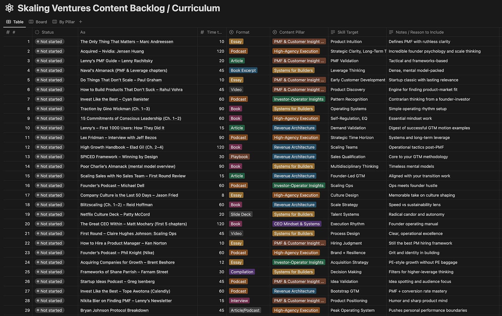This screenshot has width=502, height=316.
Task: Click the Founder-Led GTM skill cell
Action: 348,176
